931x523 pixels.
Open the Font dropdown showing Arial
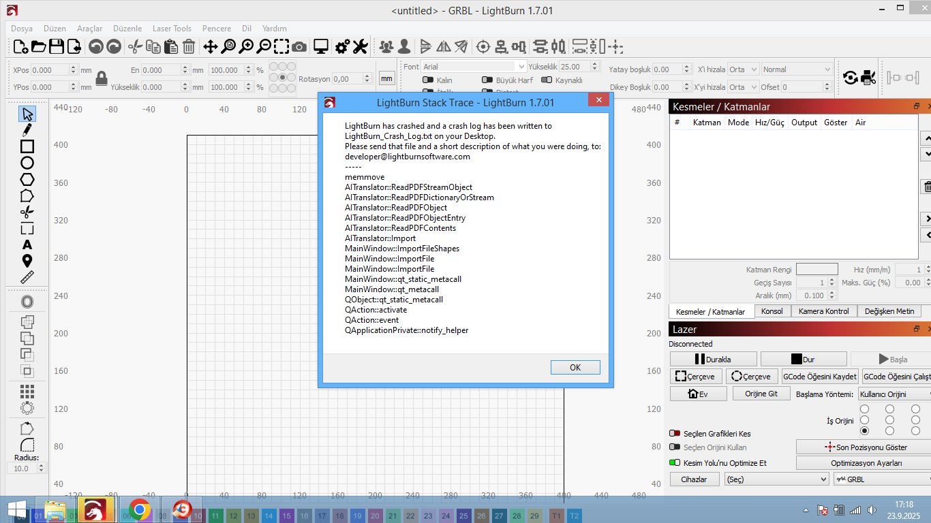tap(474, 67)
